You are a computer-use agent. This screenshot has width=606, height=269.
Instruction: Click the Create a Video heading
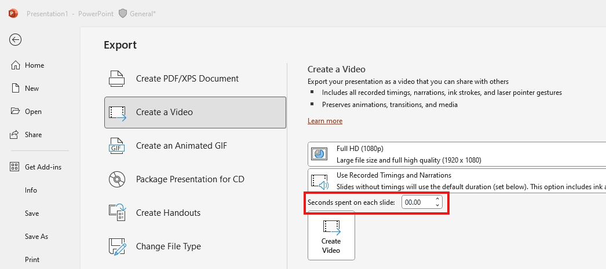coord(336,69)
